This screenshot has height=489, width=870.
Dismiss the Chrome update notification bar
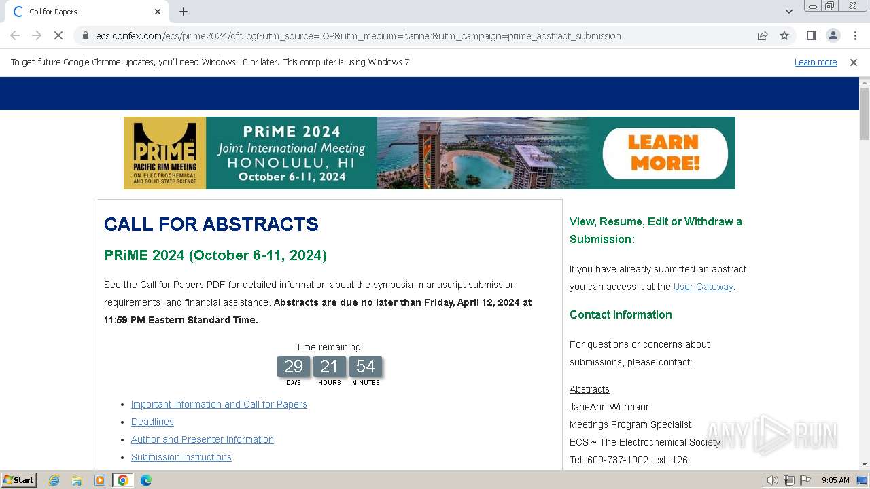pos(854,62)
